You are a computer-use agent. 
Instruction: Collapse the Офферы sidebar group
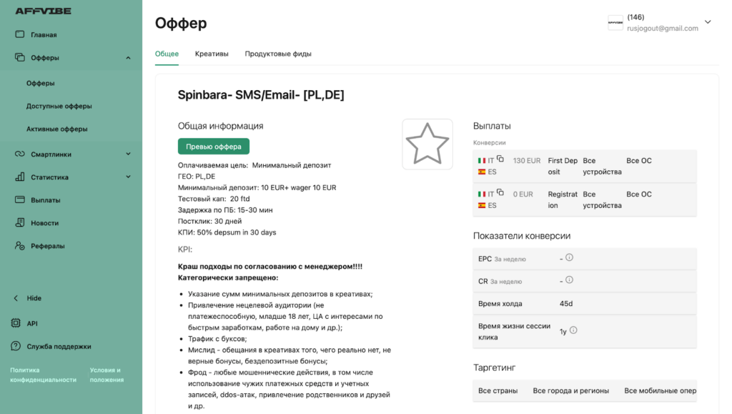click(x=129, y=58)
